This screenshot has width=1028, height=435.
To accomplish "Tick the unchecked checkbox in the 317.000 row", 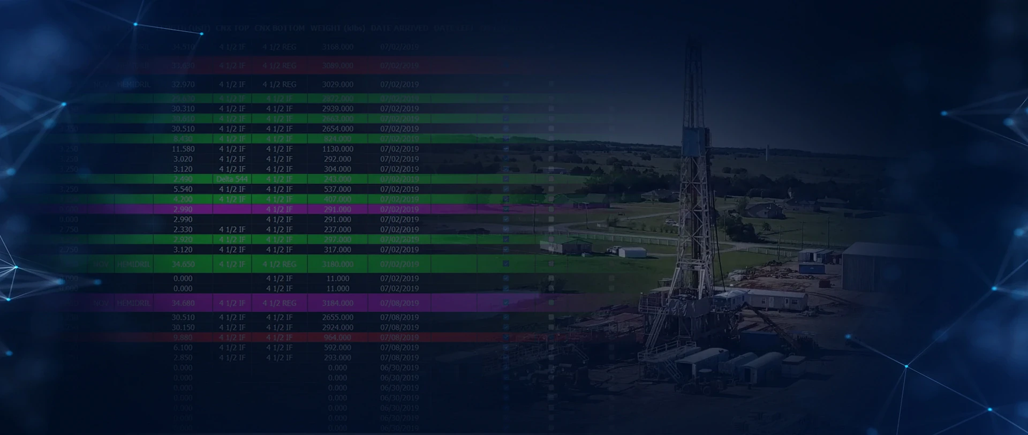I will (x=551, y=249).
